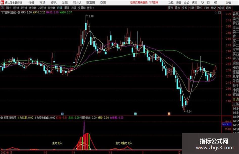The width and height of the screenshot is (239, 154).
Task: Open the mail envelope icon
Action: 215,3
